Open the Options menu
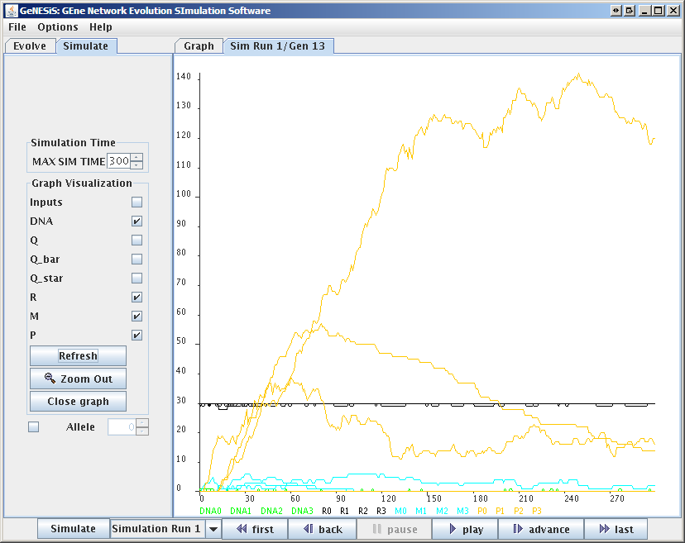The image size is (685, 543). click(57, 27)
